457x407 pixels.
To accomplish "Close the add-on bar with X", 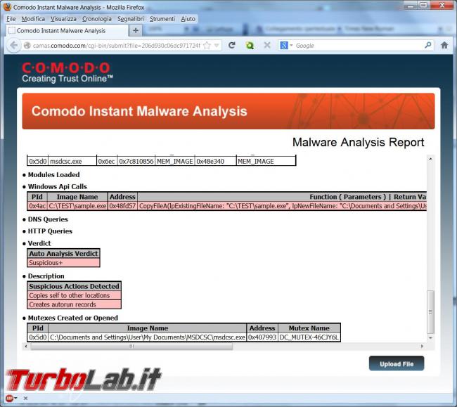I will tap(25, 399).
